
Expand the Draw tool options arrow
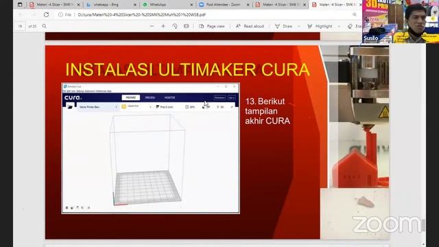[x=299, y=26]
